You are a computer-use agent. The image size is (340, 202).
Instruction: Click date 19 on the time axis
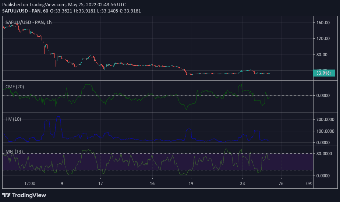[x=191, y=183]
